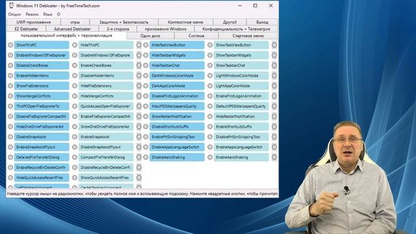Select the DisableFirstLogonAnimation radio option
The width and height of the screenshot is (416, 234).
146,96
